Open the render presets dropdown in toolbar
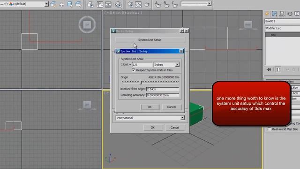 click(210, 3)
